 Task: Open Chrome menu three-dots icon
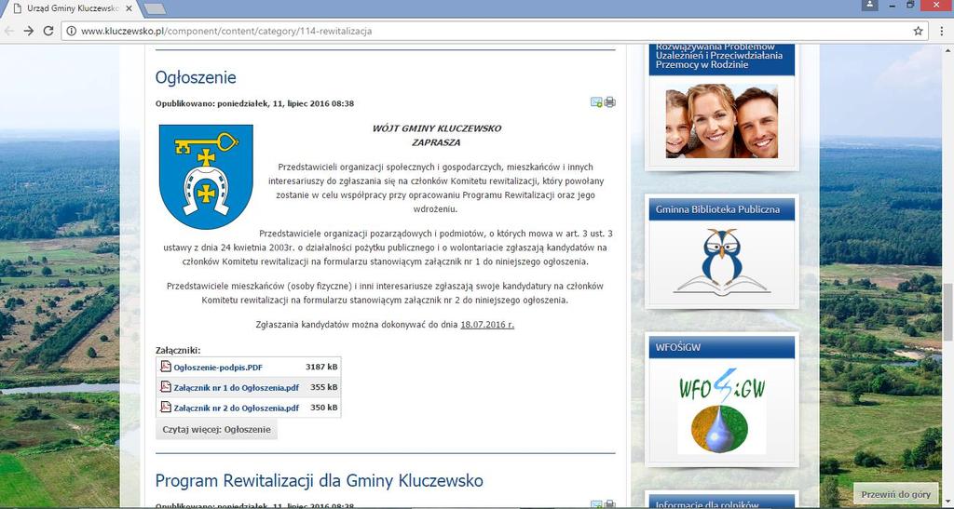pos(942,31)
